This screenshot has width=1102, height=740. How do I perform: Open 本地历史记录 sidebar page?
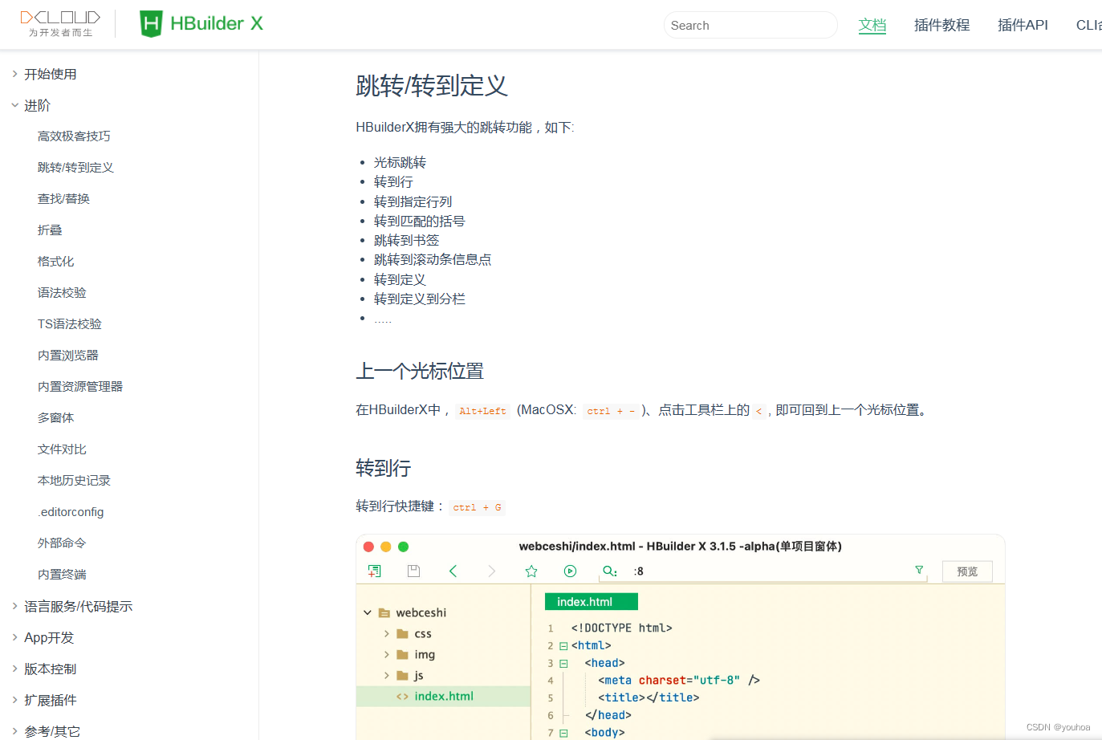tap(74, 481)
